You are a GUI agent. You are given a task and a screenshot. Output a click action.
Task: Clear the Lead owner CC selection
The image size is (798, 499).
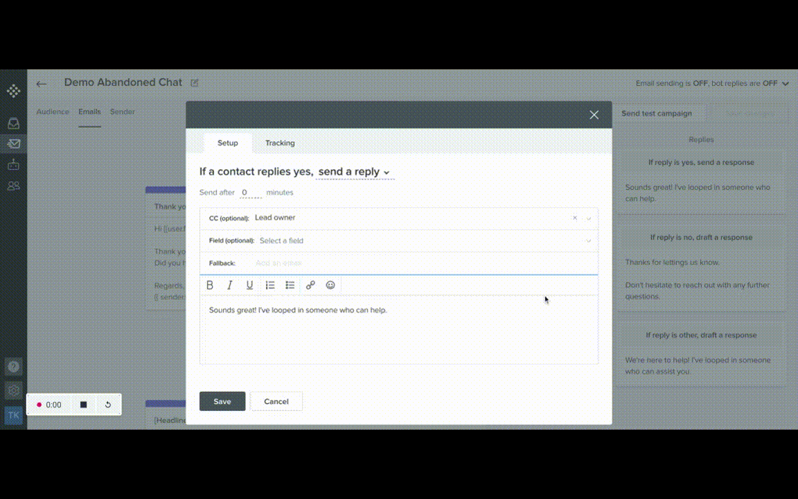tap(574, 218)
